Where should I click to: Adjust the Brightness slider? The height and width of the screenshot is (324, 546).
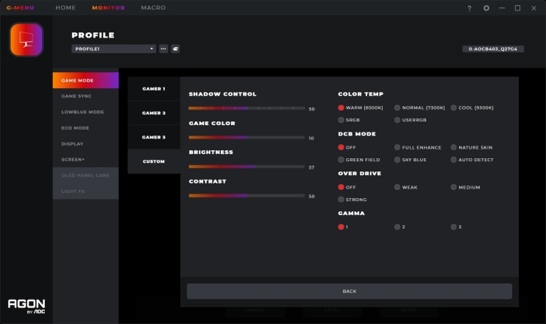point(247,166)
